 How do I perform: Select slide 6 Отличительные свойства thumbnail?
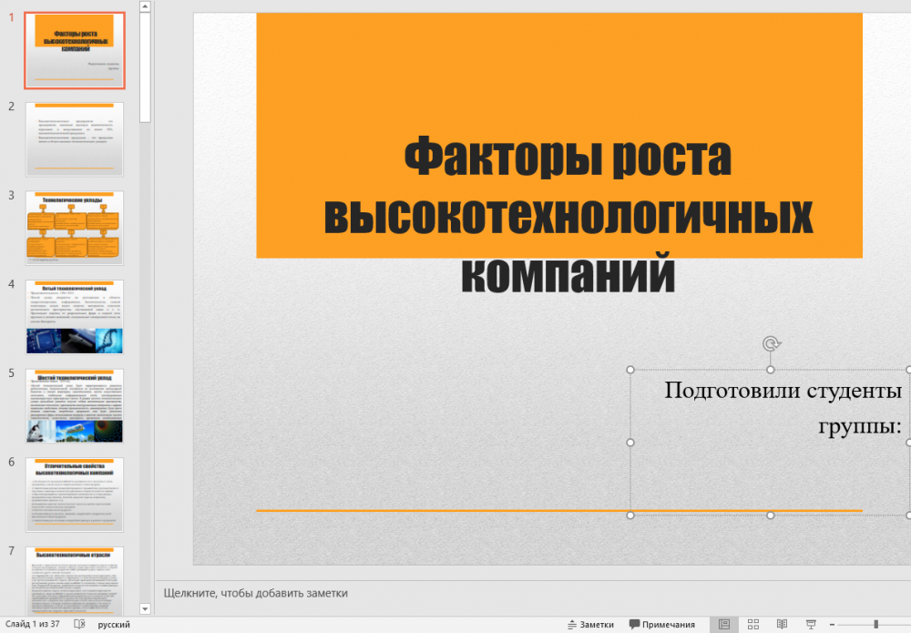75,495
